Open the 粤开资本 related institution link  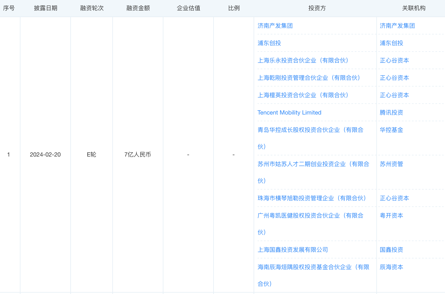point(391,216)
